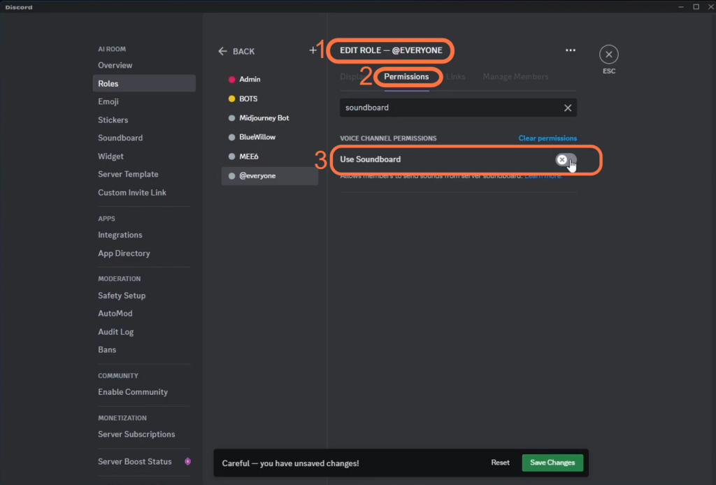
Task: Select the Admin role
Action: coord(270,80)
